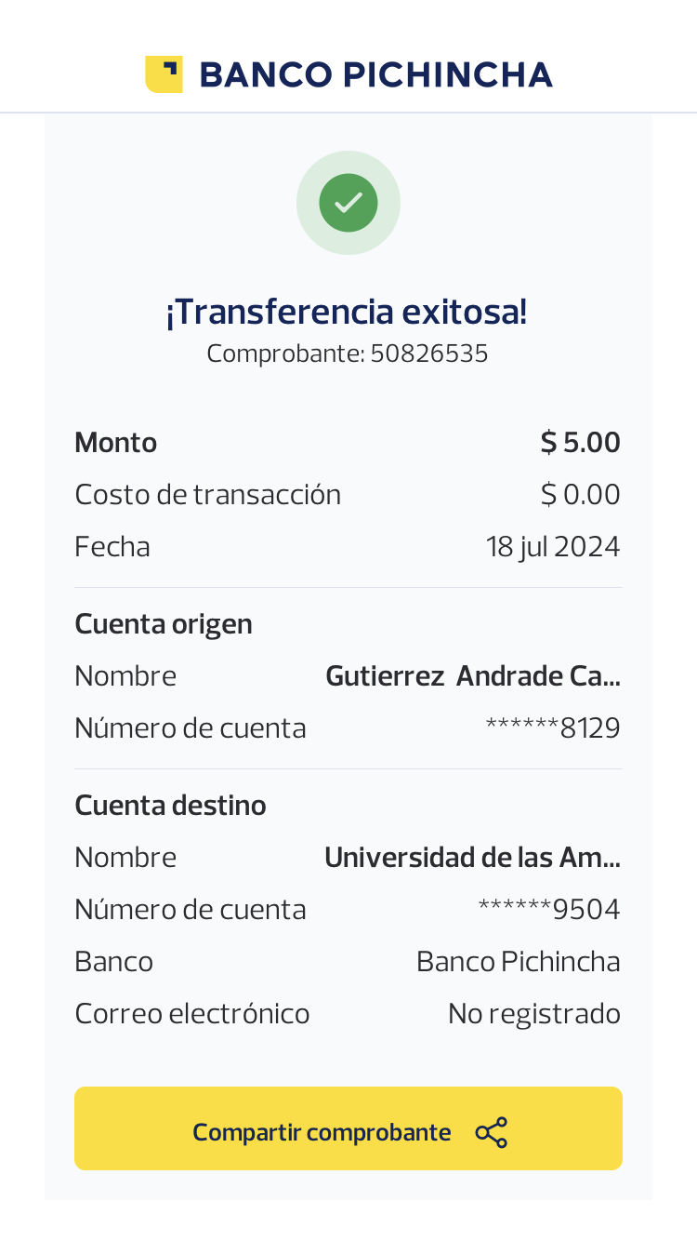Click the BANCO PICHINCHA header text
The height and width of the screenshot is (1241, 697).
375,74
